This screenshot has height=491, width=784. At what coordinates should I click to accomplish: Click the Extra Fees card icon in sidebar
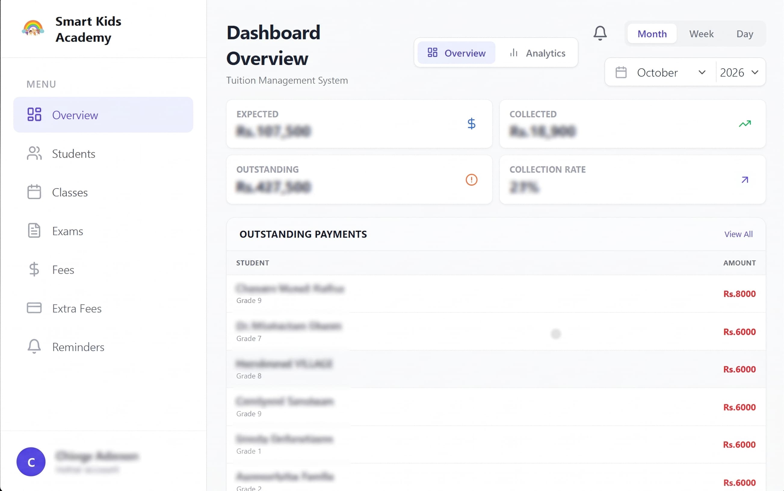pyautogui.click(x=34, y=308)
